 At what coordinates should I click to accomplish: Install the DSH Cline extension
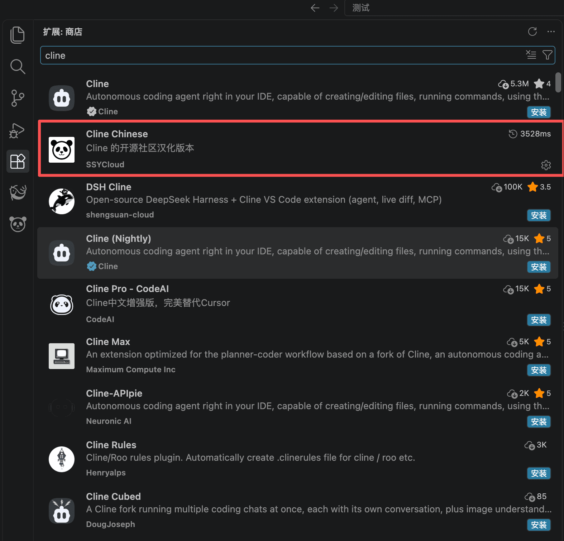(539, 215)
